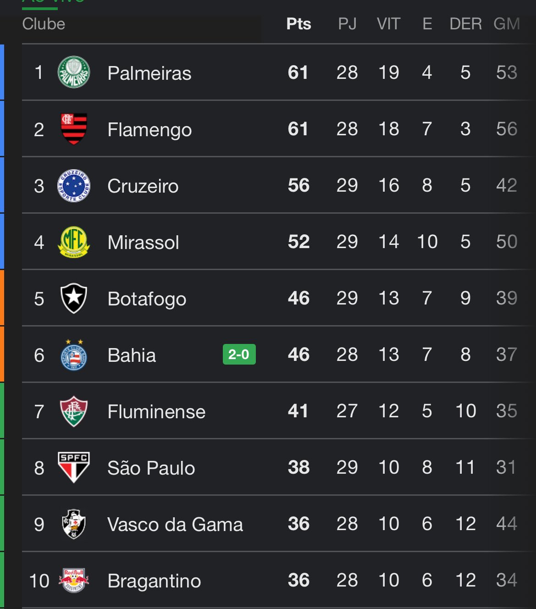
Task: Click the Fluminense team name
Action: pyautogui.click(x=156, y=412)
